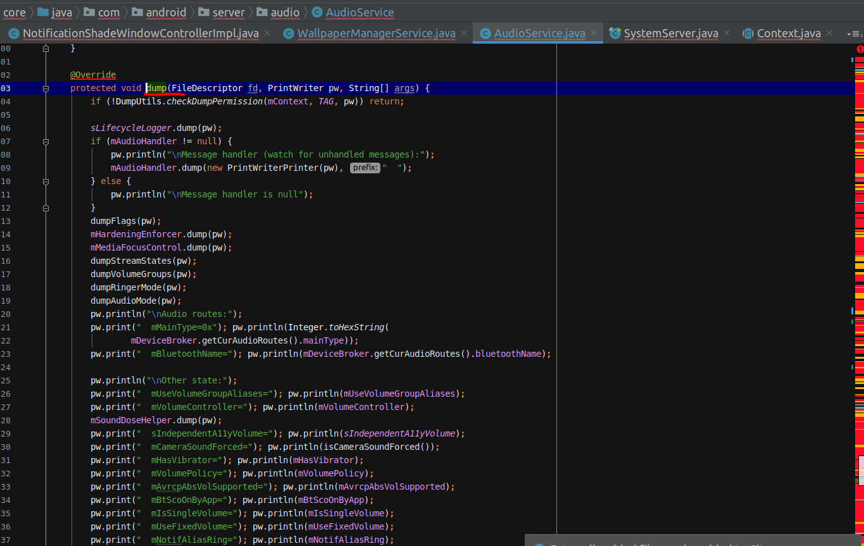Click the server breadcrumb label
The image size is (864, 546).
click(x=229, y=12)
